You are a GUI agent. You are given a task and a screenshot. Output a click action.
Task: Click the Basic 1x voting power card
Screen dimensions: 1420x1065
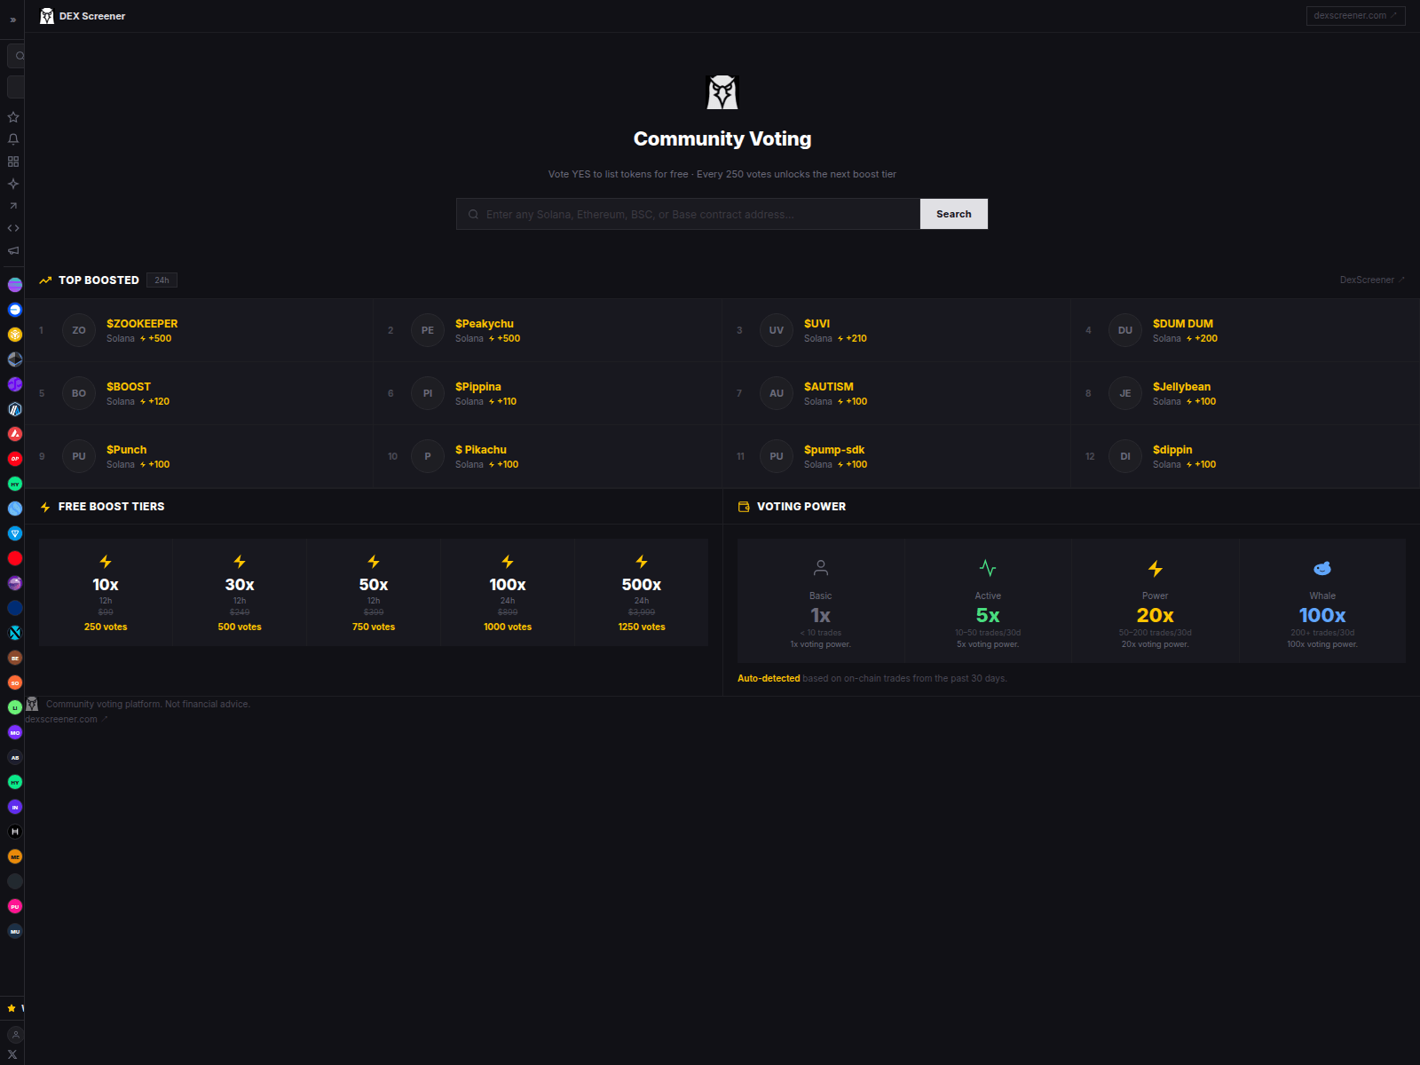(x=821, y=601)
